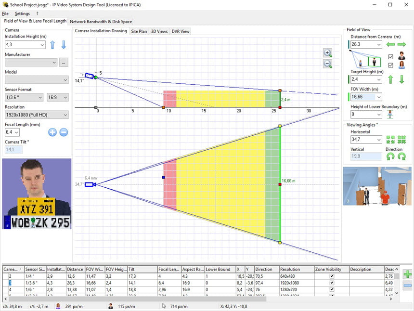
Task: Click the face and license plate preview
Action: (37, 194)
